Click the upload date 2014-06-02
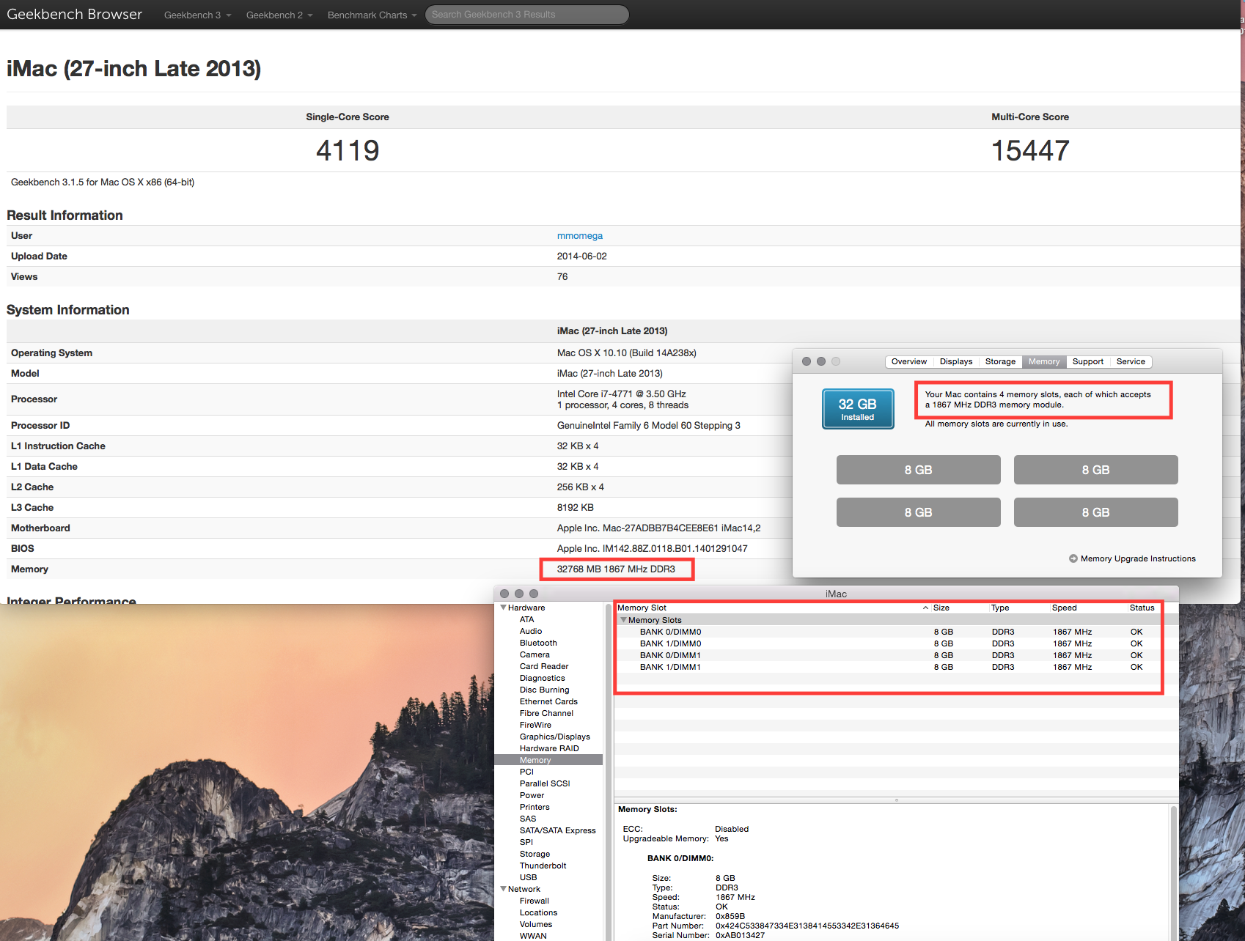The width and height of the screenshot is (1245, 941). click(581, 257)
